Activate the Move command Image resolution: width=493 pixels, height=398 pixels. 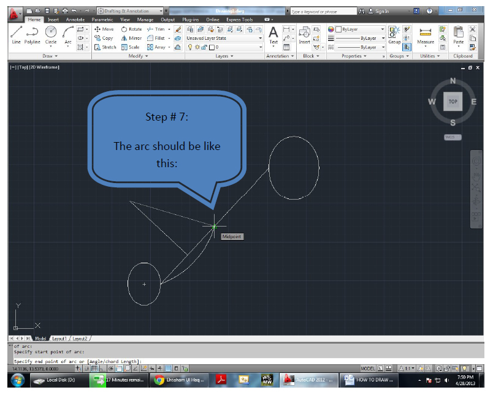pos(103,29)
